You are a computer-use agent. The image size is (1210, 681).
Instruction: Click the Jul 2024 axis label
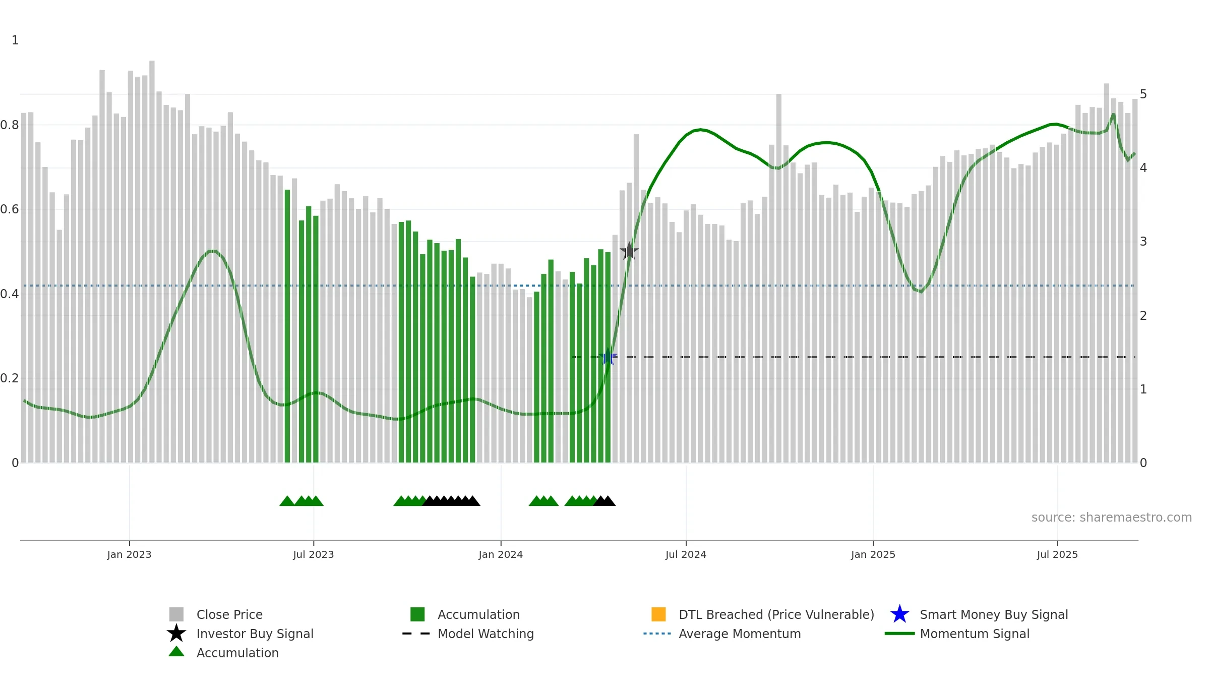pyautogui.click(x=686, y=555)
